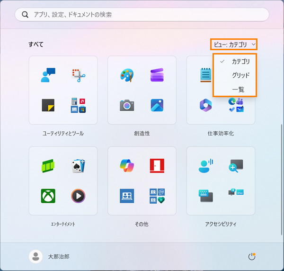Open the エンターテイメント category label
The image size is (284, 271).
tap(63, 224)
